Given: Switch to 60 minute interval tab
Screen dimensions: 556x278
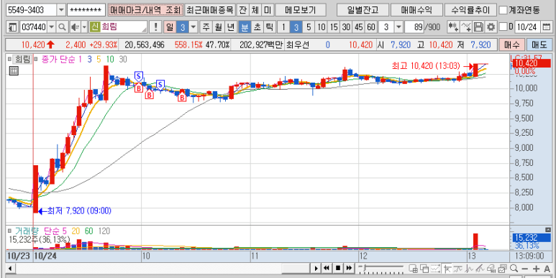Looking at the screenshot, I should [371, 27].
